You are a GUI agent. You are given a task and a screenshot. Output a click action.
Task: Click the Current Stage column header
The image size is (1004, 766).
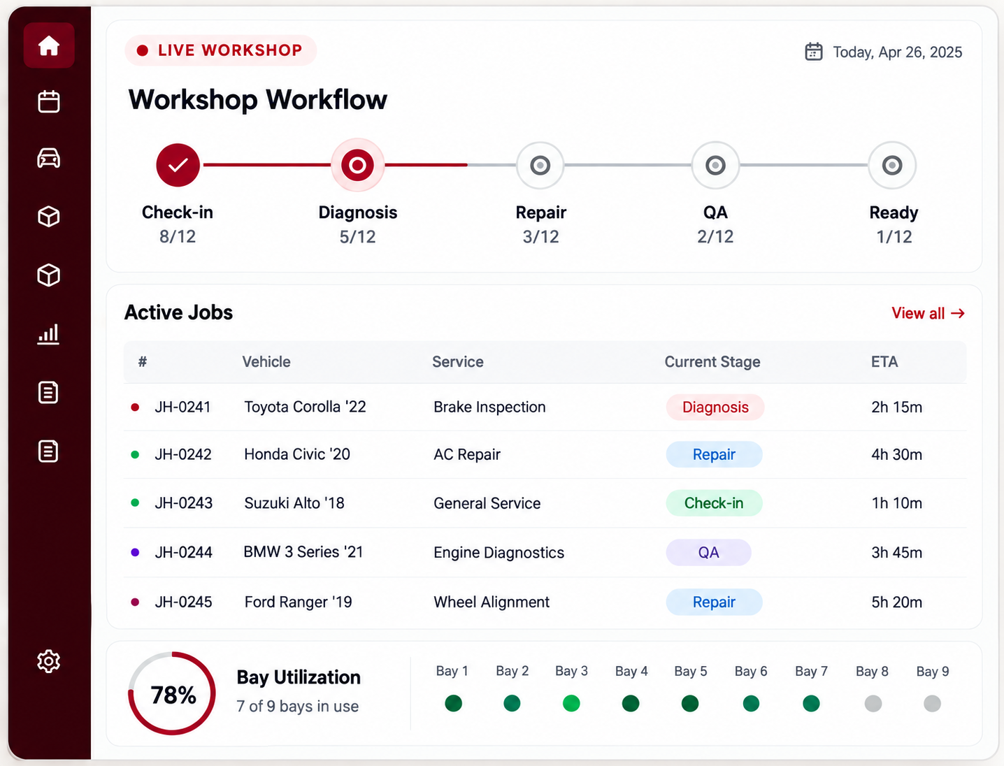[x=712, y=362]
